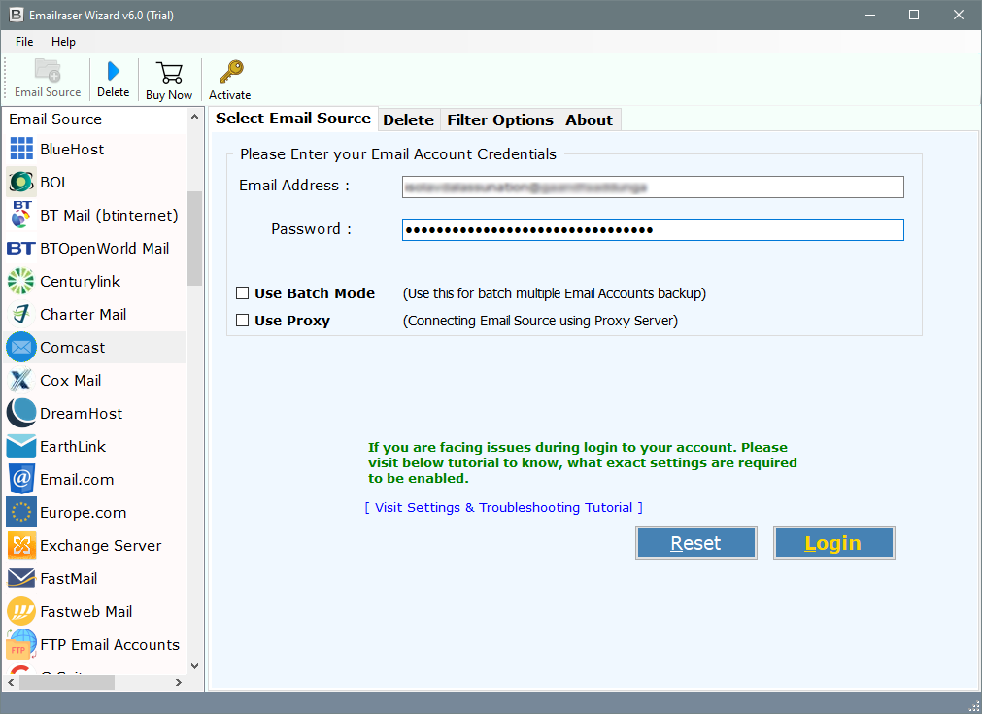Select the 'FTP Email Accounts' label
The image size is (982, 714).
pyautogui.click(x=110, y=644)
